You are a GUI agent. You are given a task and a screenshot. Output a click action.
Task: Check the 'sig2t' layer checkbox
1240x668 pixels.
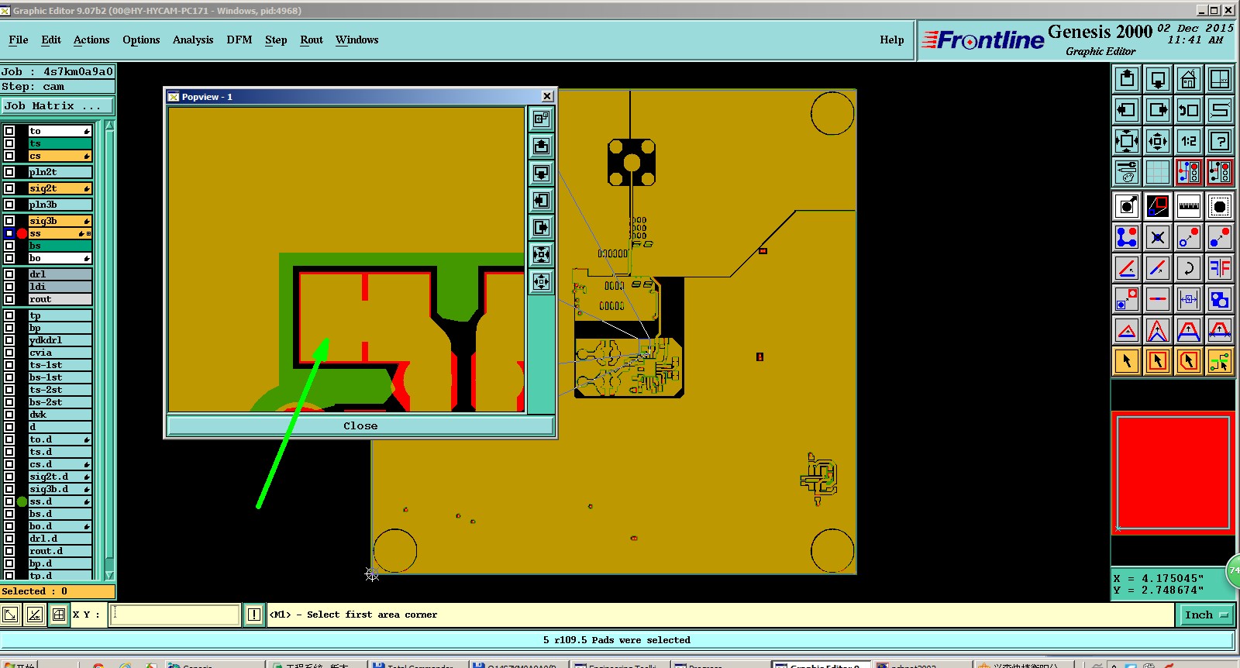[9, 188]
